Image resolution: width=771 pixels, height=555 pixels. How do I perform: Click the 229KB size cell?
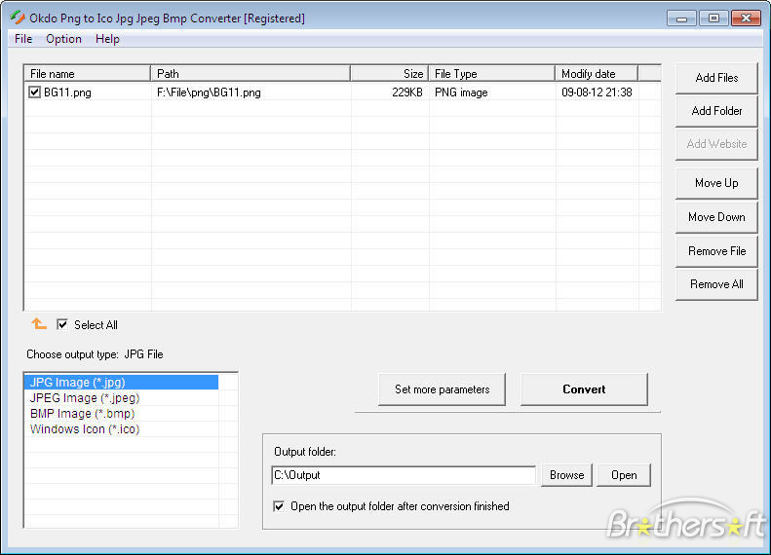point(407,92)
